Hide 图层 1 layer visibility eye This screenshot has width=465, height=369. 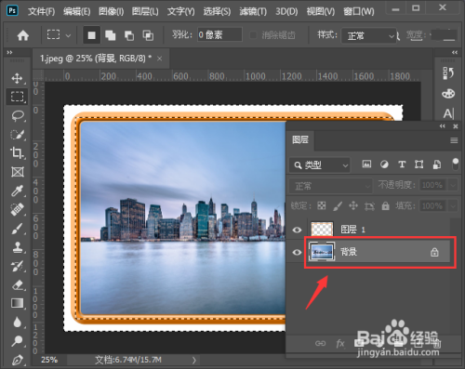[x=297, y=230]
